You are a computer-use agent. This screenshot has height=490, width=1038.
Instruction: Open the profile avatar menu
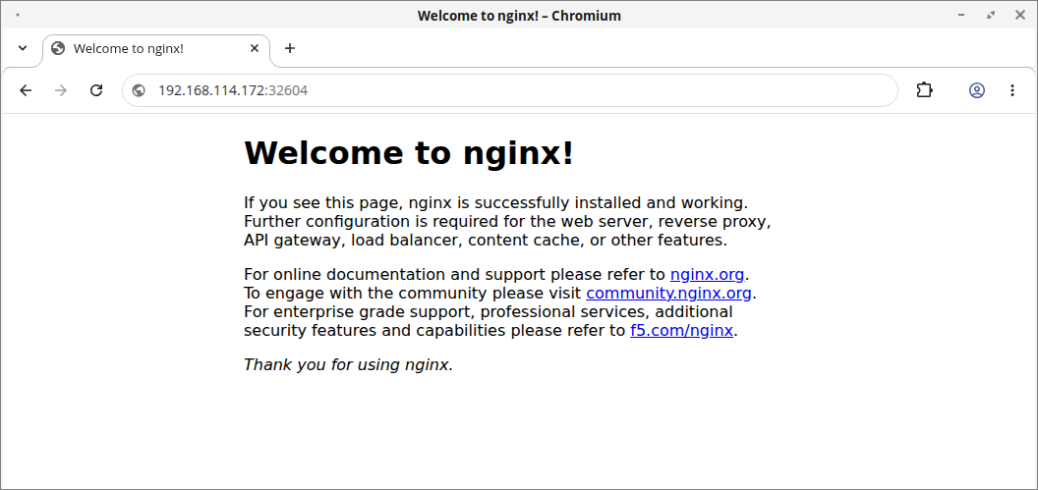(977, 90)
